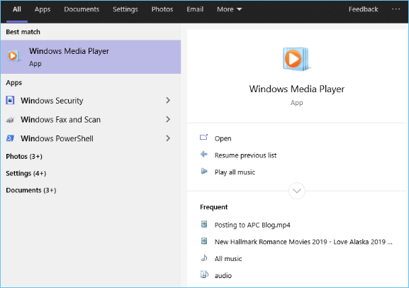Select the All search tab
Image resolution: width=409 pixels, height=288 pixels.
coord(17,9)
